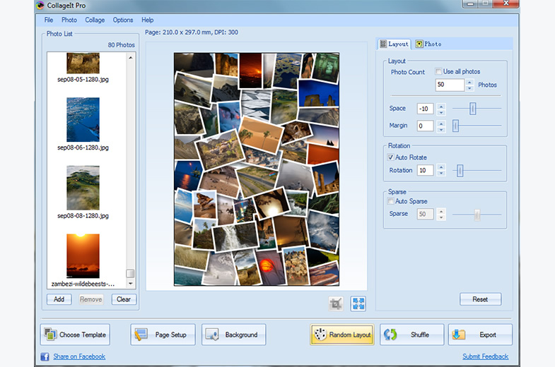
Task: Click the fit-to-window icon below the preview
Action: (358, 303)
